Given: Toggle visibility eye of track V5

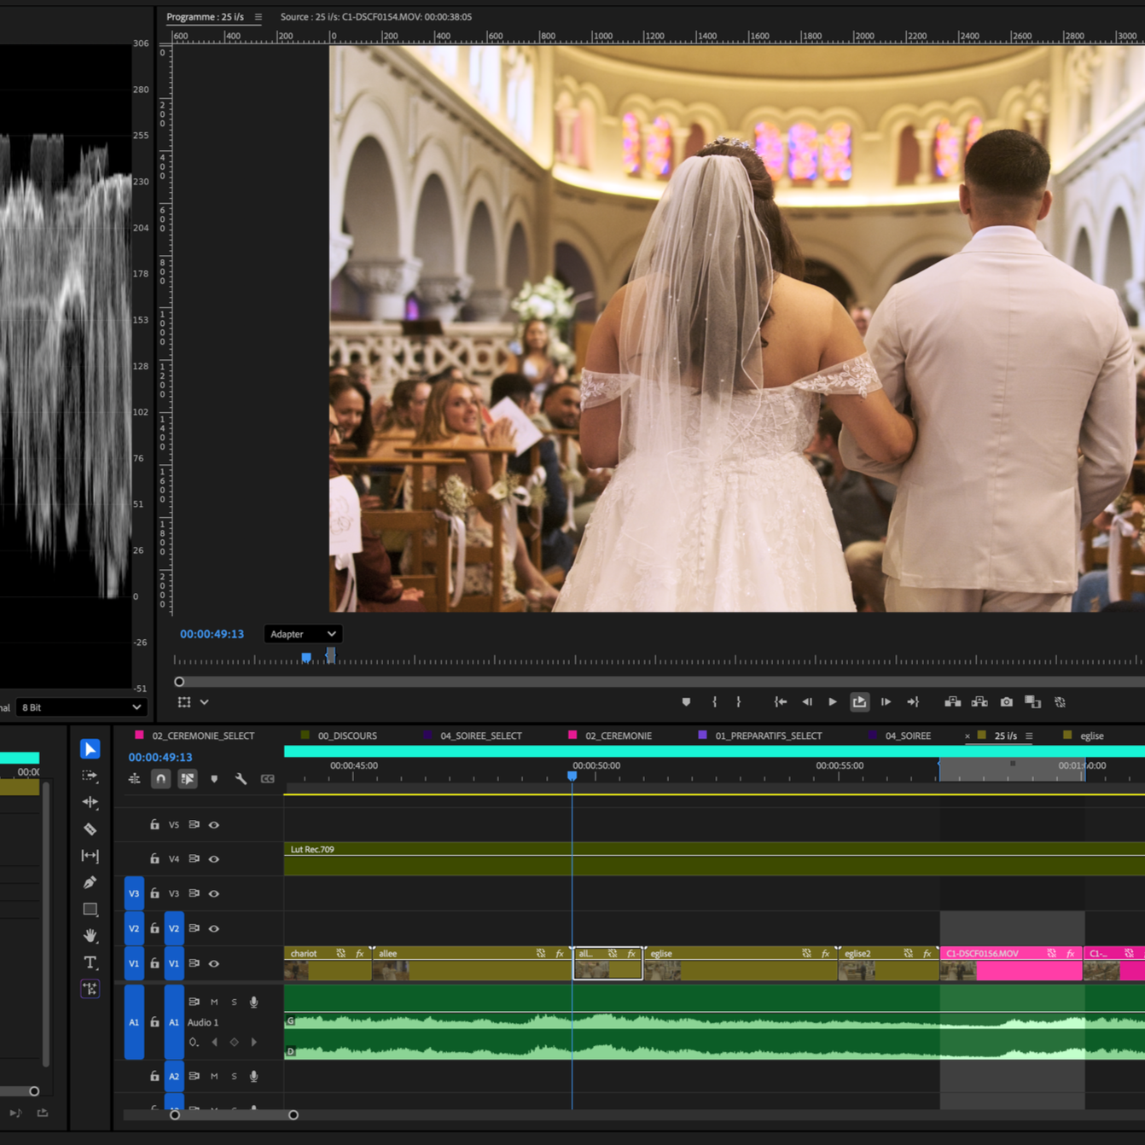Looking at the screenshot, I should point(214,825).
